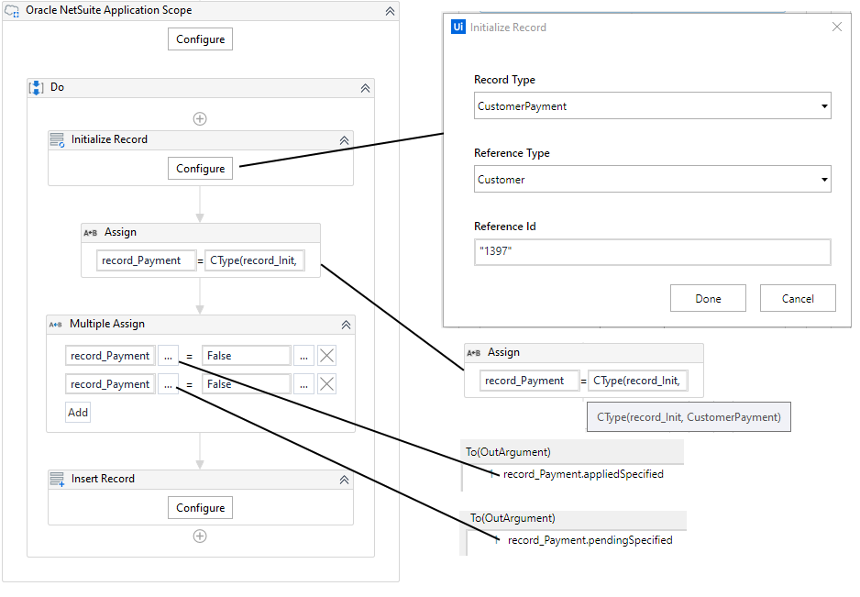Viewport: 860px width, 597px height.
Task: Remove the first Multiple Assign row with X
Action: (326, 355)
